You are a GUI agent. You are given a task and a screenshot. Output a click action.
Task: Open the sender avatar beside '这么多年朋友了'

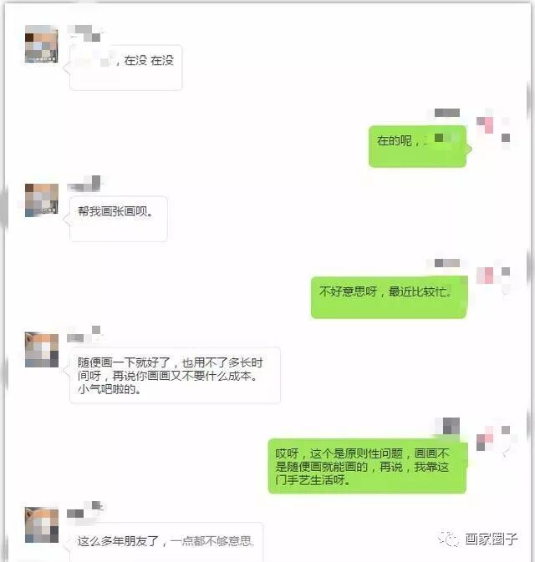click(x=41, y=524)
